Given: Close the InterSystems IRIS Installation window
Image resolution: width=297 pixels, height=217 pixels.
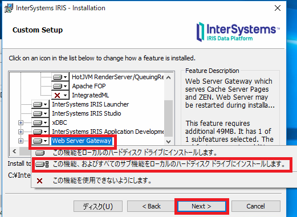Looking at the screenshot, I should (278, 8).
